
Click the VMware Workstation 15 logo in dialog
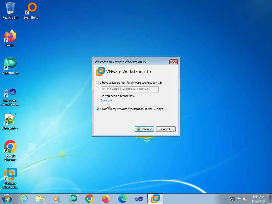[100, 71]
